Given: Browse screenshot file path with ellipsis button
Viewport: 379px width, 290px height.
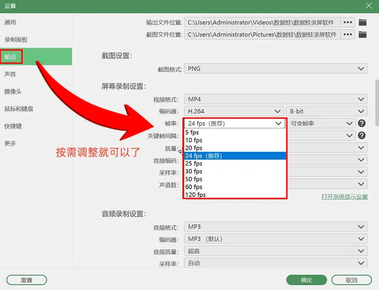Looking at the screenshot, I should (348, 35).
